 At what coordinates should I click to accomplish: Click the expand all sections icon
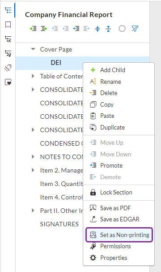pyautogui.click(x=97, y=29)
